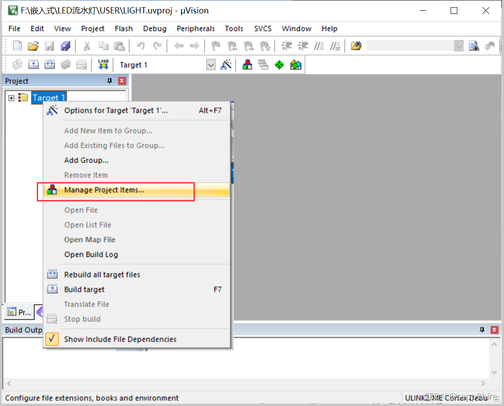Click the New file toolbar icon

coord(17,46)
